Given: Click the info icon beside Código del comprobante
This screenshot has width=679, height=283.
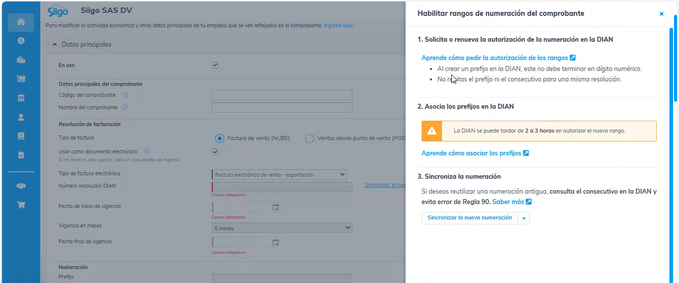Looking at the screenshot, I should point(125,95).
